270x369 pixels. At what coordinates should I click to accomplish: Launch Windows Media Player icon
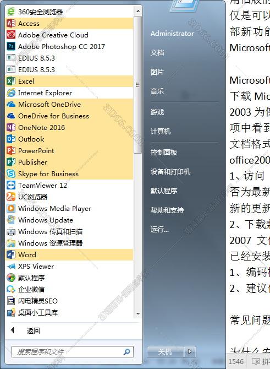coord(11,208)
